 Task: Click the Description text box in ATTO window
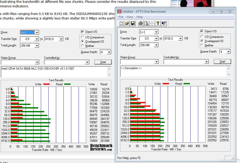pos(174,71)
